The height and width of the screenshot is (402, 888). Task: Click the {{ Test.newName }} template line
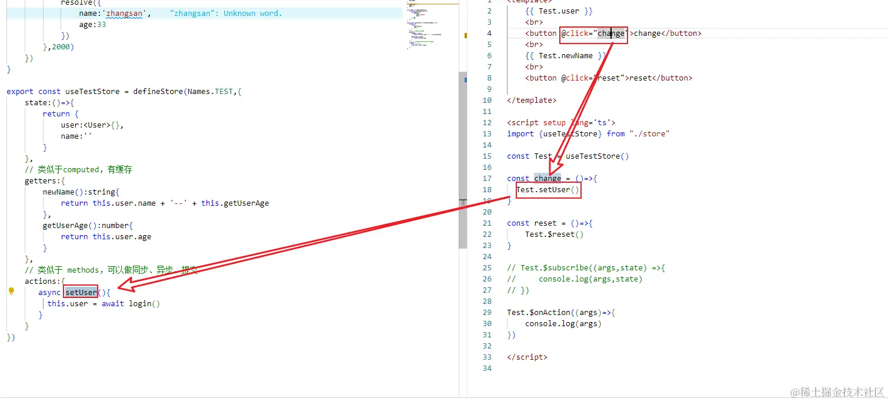[x=566, y=55]
